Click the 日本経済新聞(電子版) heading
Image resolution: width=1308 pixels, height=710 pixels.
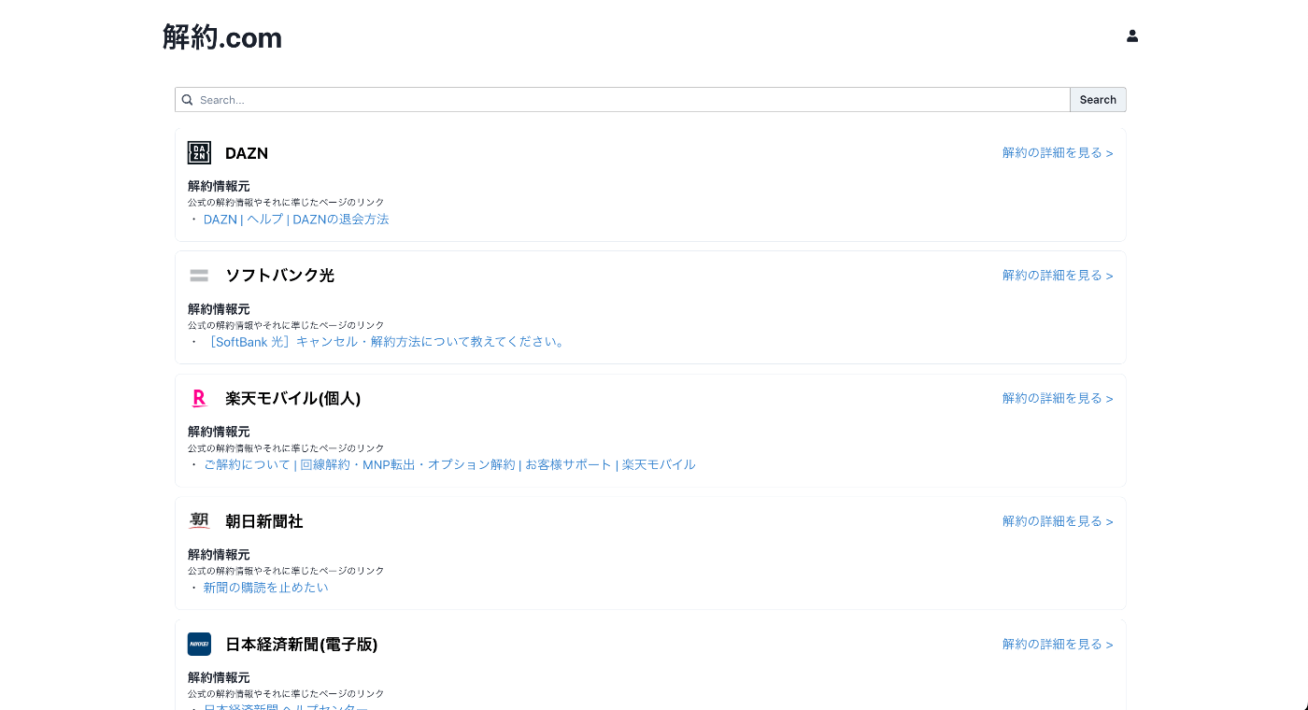302,644
